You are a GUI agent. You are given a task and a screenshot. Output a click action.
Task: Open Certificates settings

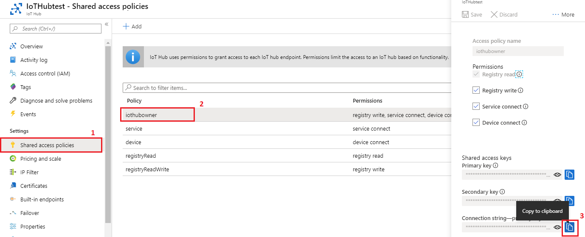(x=34, y=186)
